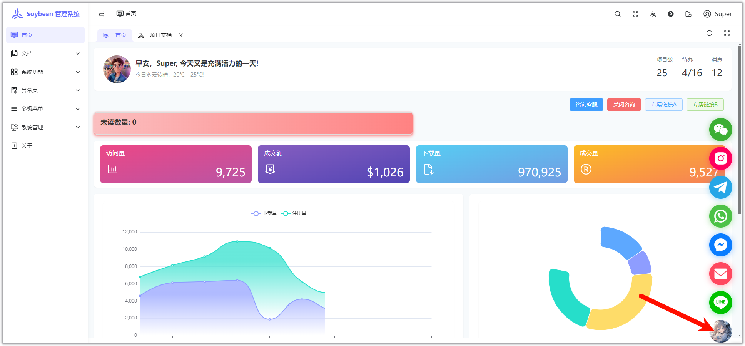Screen dimensions: 745x346
Task: Open WhatsApp floating contact icon
Action: point(720,216)
